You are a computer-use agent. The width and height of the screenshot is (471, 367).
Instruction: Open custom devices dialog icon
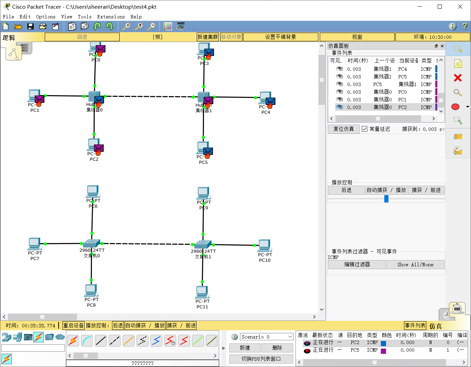[180, 26]
